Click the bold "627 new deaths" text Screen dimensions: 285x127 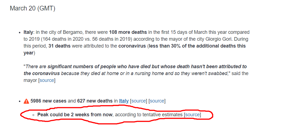95,101
